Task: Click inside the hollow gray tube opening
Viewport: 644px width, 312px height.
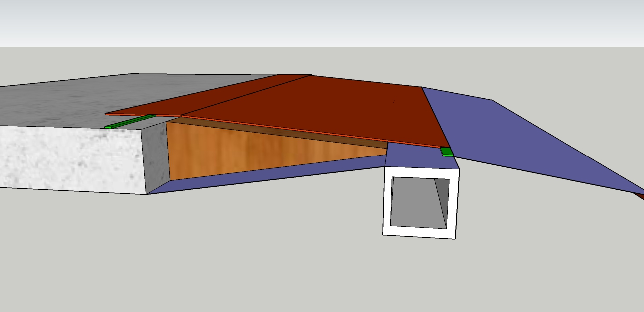Action: pyautogui.click(x=419, y=202)
